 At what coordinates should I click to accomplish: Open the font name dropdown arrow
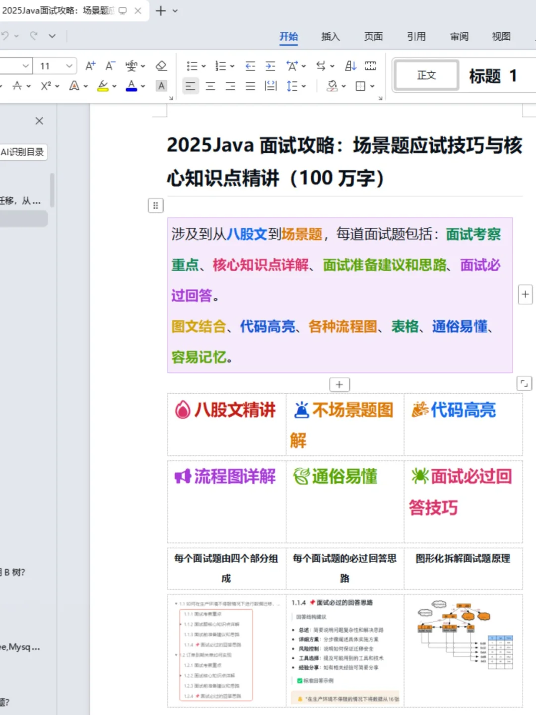(26, 66)
